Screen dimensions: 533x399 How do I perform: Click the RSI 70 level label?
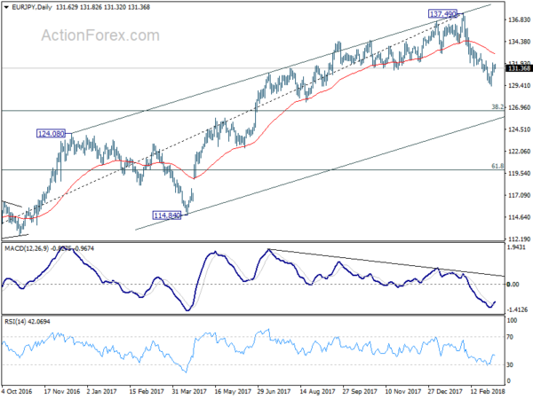(510, 337)
